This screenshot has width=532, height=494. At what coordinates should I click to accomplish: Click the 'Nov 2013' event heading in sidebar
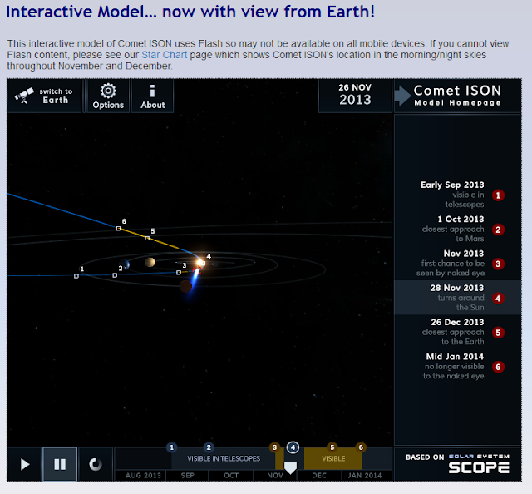464,254
